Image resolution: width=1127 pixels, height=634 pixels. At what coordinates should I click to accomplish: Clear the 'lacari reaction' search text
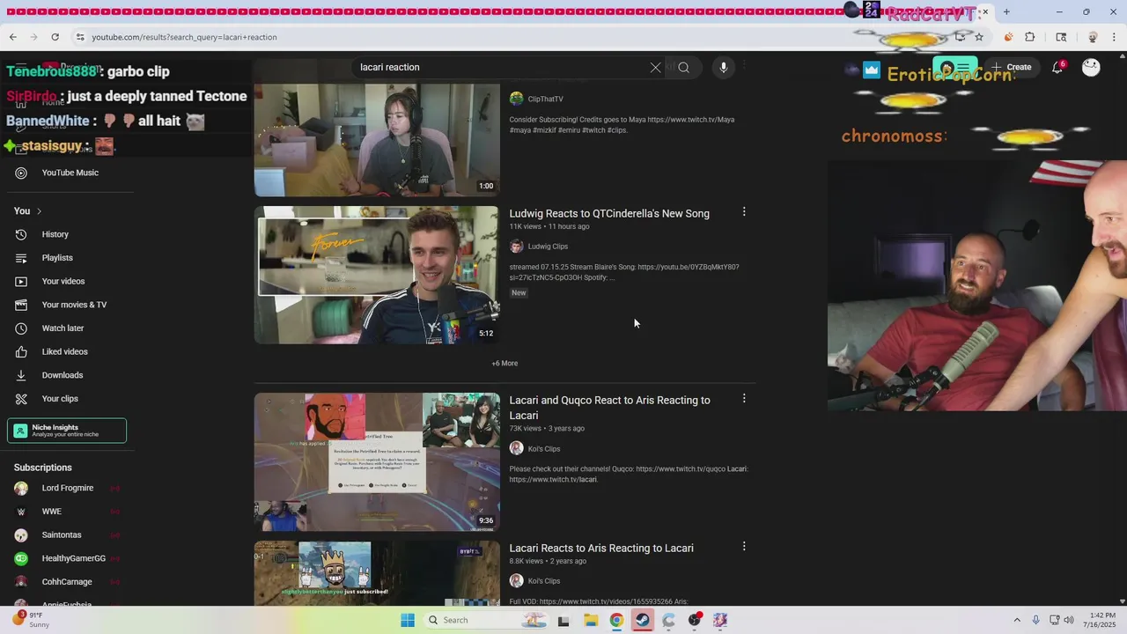pyautogui.click(x=655, y=67)
